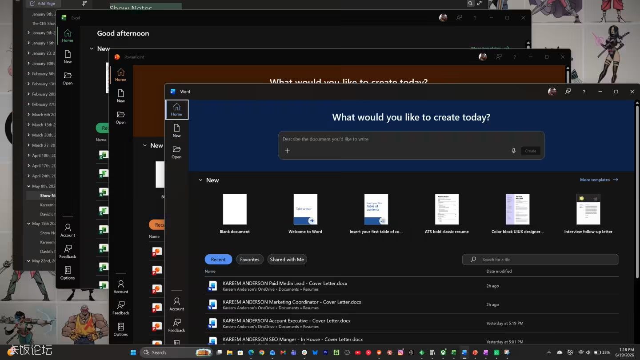This screenshot has height=360, width=640.
Task: Click the Open folder icon in Word
Action: tap(176, 152)
